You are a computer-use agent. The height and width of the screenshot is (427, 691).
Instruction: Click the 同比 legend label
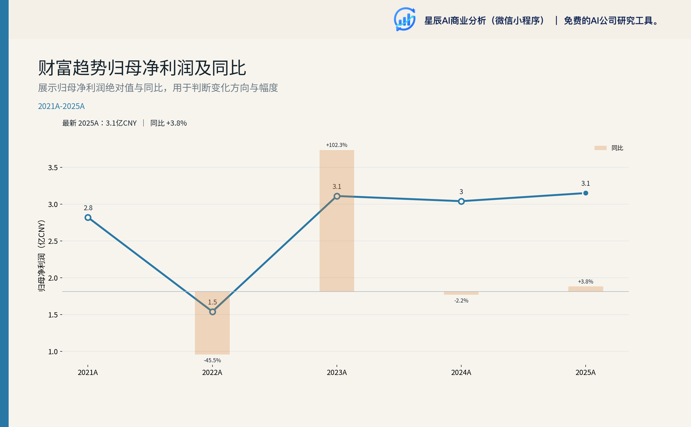pyautogui.click(x=617, y=148)
